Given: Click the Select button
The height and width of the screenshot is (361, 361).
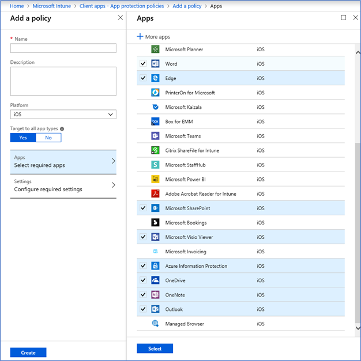Looking at the screenshot, I should pyautogui.click(x=155, y=348).
